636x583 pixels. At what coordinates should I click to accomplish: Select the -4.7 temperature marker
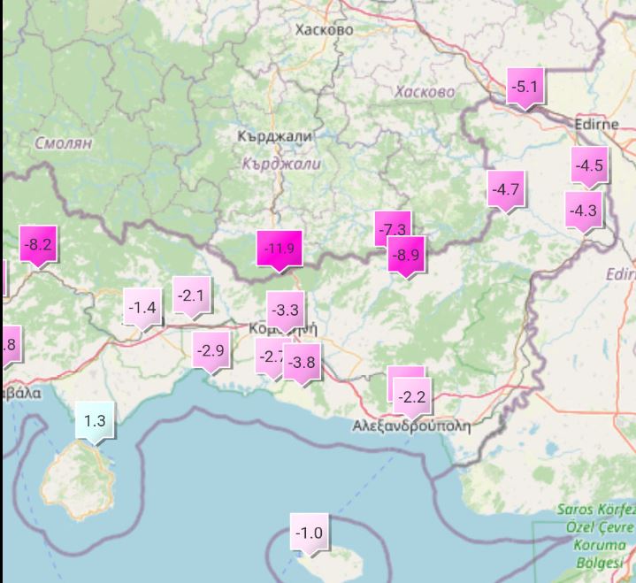tap(506, 189)
